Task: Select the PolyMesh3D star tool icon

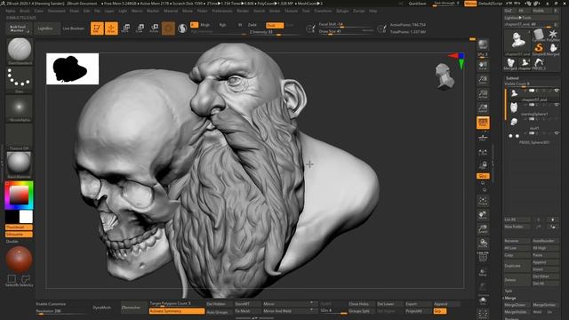Action: coord(553,35)
